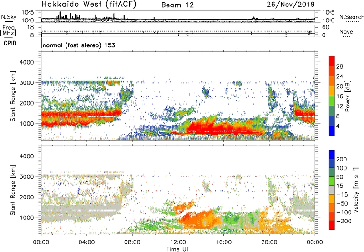Pick the gray Velocity segment between 15 and -15

coord(332,190)
